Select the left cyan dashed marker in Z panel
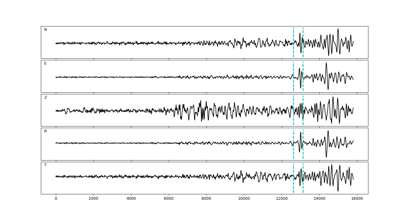409x218 pixels. [293, 104]
